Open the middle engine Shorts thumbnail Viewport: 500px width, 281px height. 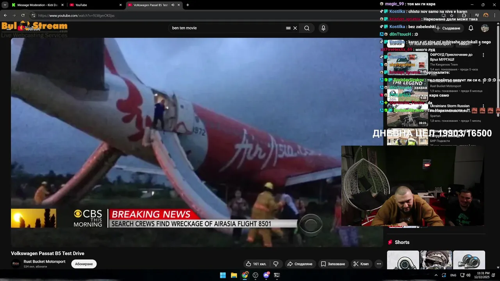[436, 260]
